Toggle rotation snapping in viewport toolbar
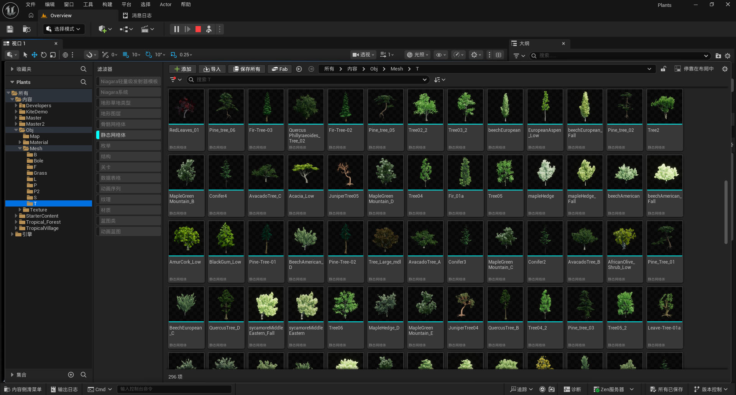736x395 pixels. pos(148,55)
